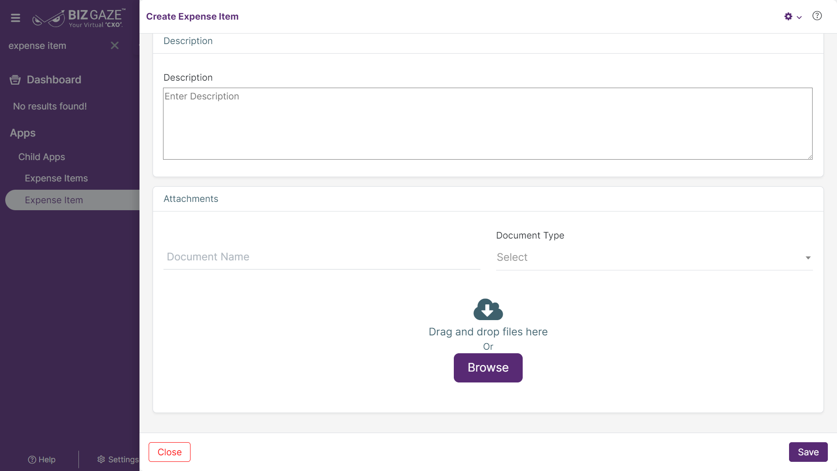Screen dimensions: 837x471
Task: Open the Document Type dropdown
Action: click(654, 257)
